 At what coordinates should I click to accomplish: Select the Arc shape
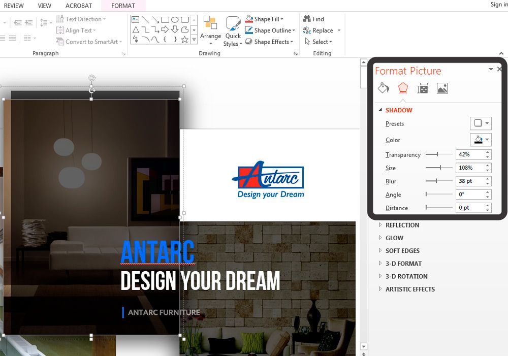145,40
